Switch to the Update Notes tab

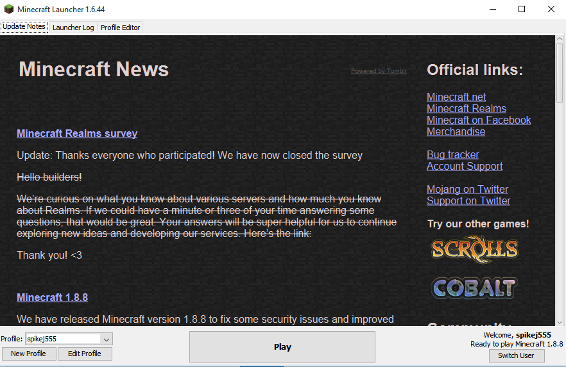pyautogui.click(x=24, y=27)
